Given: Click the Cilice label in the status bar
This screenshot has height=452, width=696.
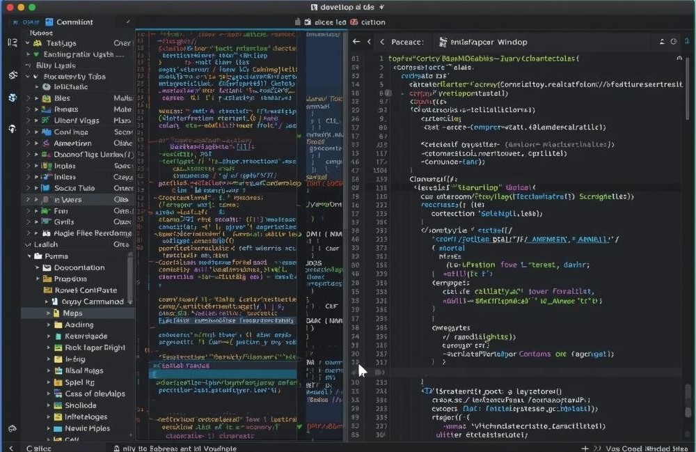Looking at the screenshot, I should (38, 449).
